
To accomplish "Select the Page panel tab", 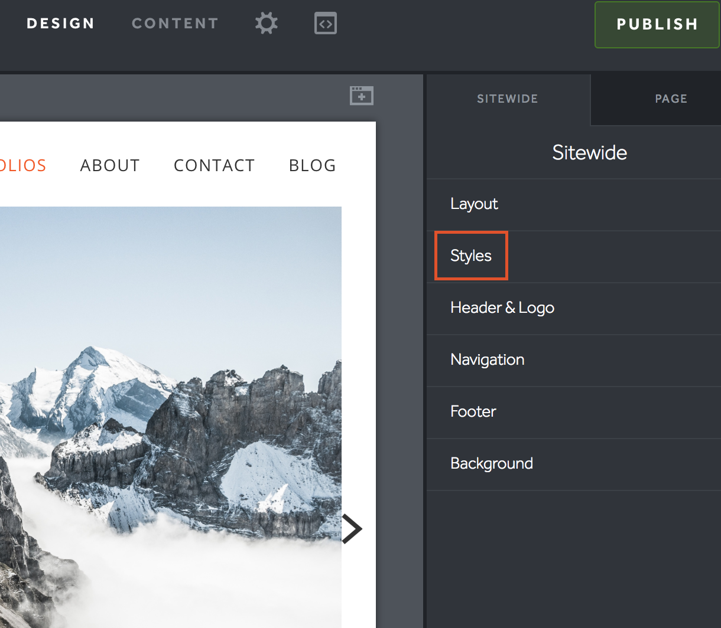I will (670, 99).
